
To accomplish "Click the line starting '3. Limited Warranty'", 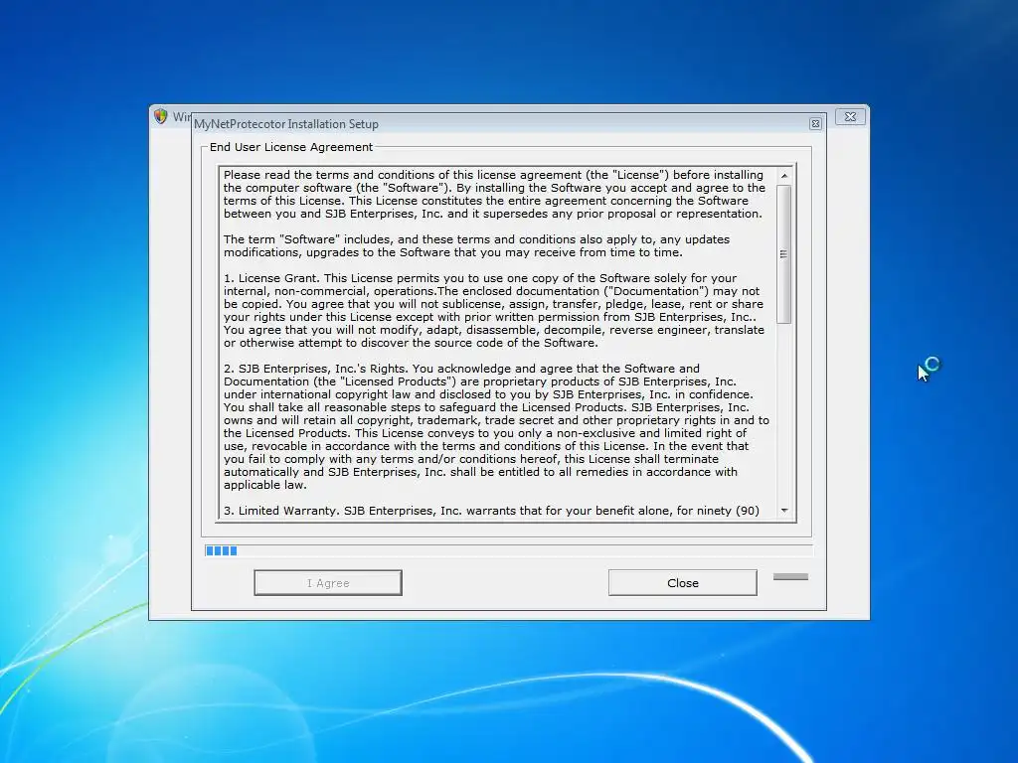I will (491, 511).
